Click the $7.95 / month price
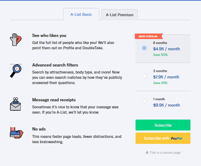Image resolution: width=201 pixels, height=166 pixels. coord(166,77)
